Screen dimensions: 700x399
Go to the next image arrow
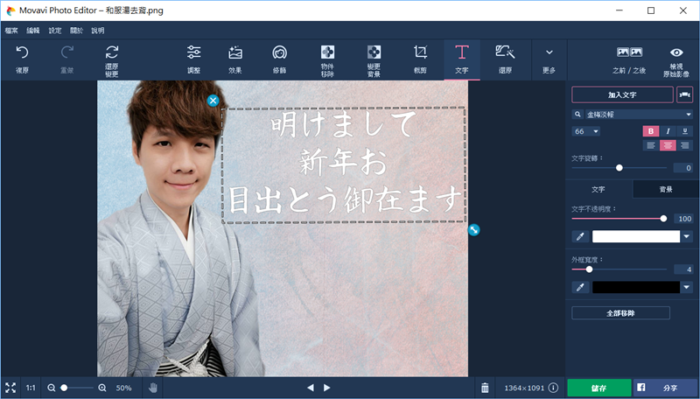click(x=326, y=388)
